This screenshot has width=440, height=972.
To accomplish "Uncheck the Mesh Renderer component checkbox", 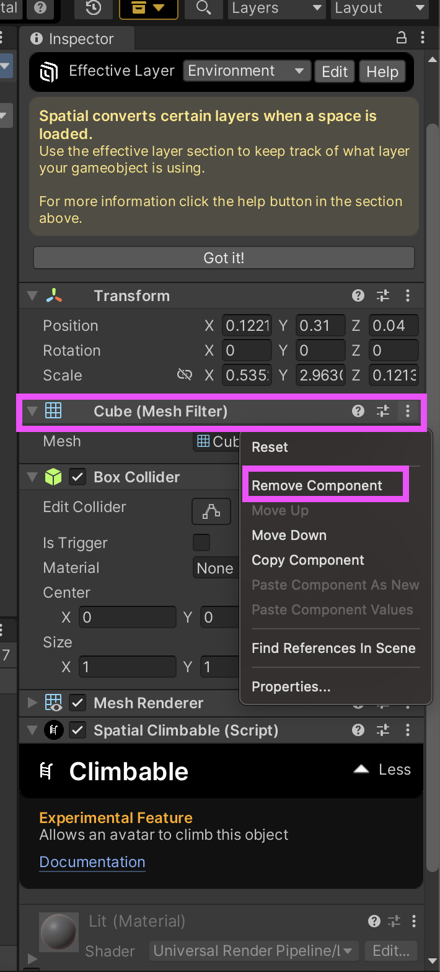I will (x=77, y=703).
